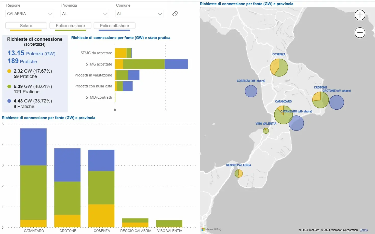
Task: Click REGGIO CALABRIA yellow bar segment
Action: point(135,225)
